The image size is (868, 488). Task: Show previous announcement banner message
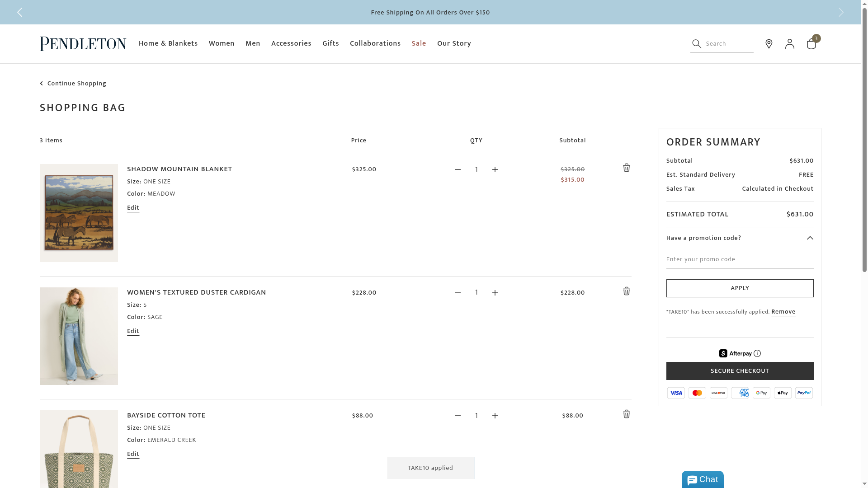click(19, 12)
